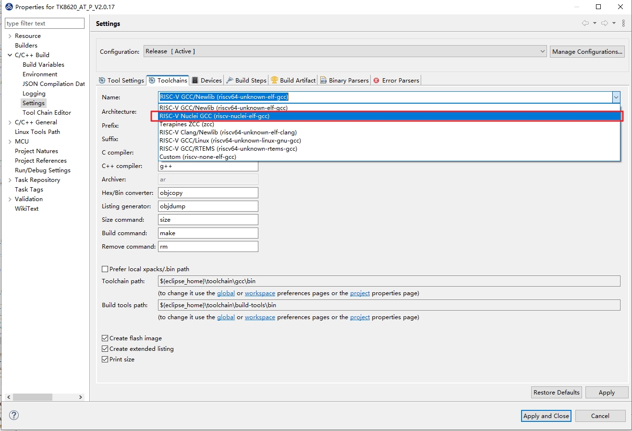Select JSON Compilation Database tree item

(53, 84)
